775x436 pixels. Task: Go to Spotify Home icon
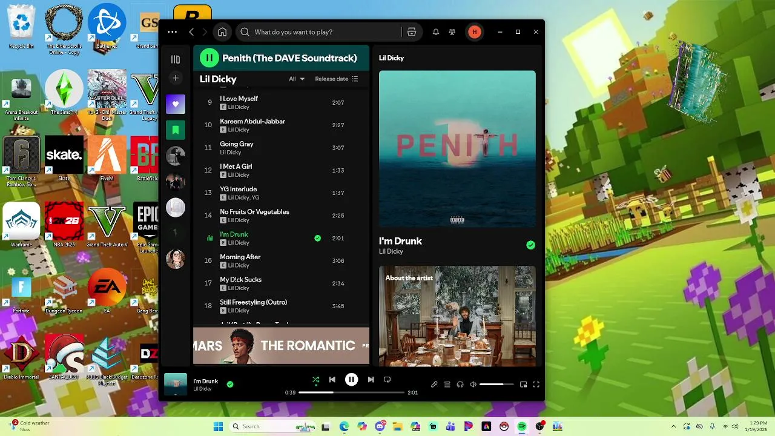click(x=222, y=32)
